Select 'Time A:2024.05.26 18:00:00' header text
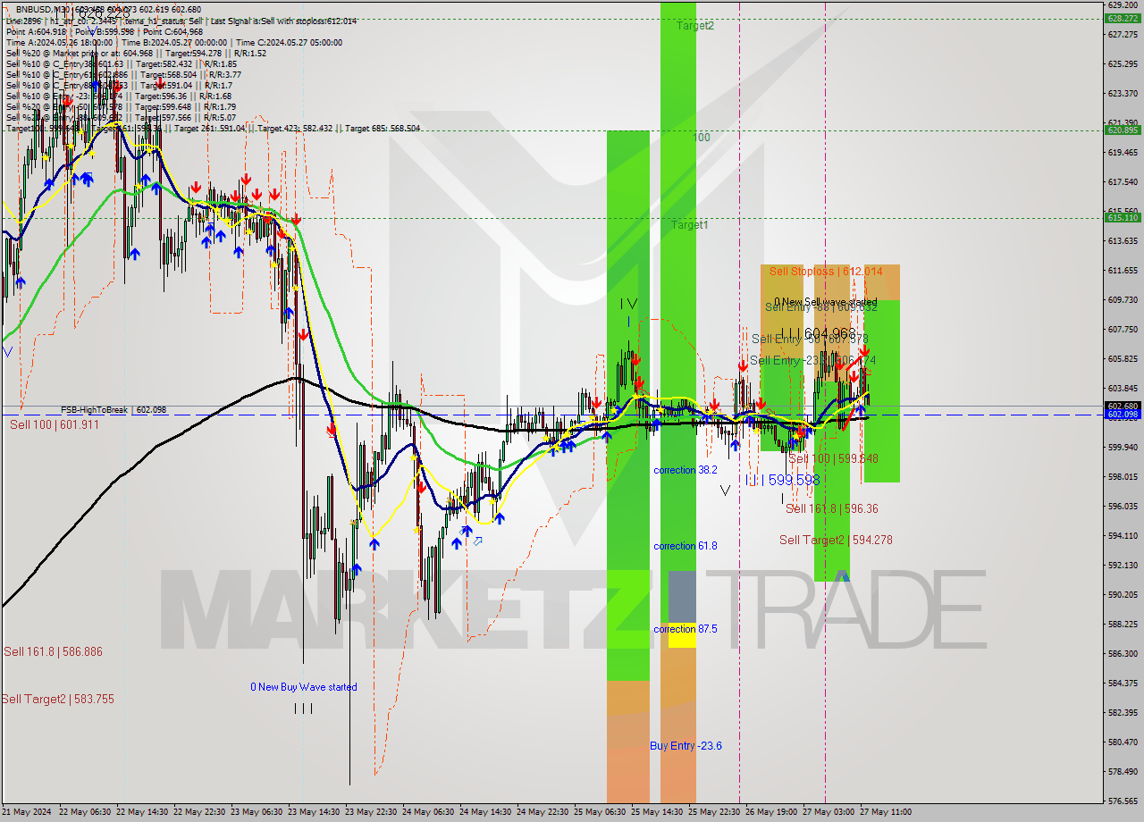Viewport: 1144px width, 822px height. pos(59,42)
